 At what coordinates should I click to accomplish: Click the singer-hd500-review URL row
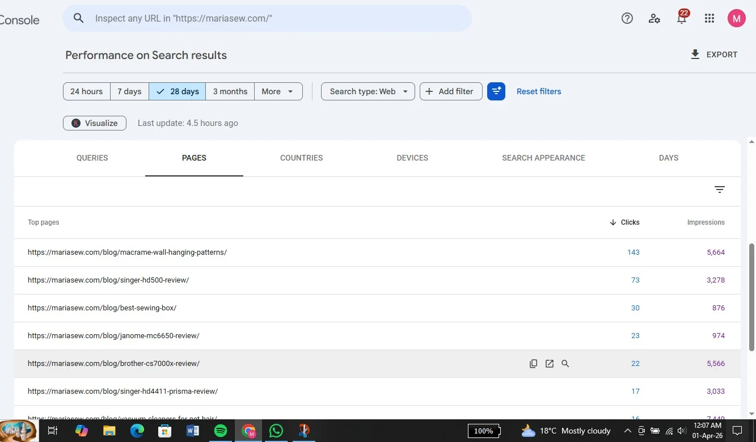377,280
